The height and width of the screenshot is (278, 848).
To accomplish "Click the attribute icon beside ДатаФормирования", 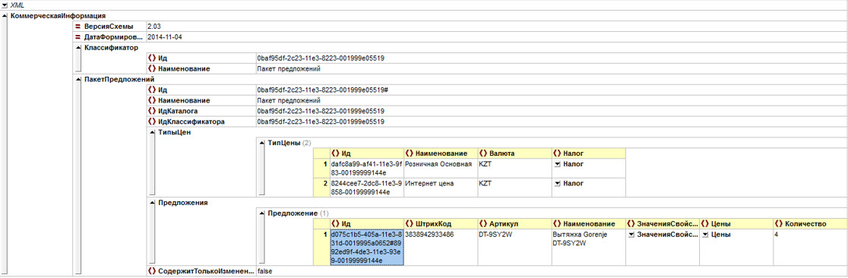I will point(78,37).
